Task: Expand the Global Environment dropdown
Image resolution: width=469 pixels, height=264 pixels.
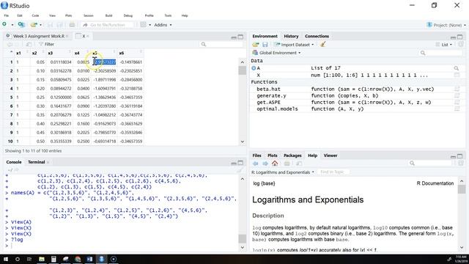Action: tap(300, 53)
